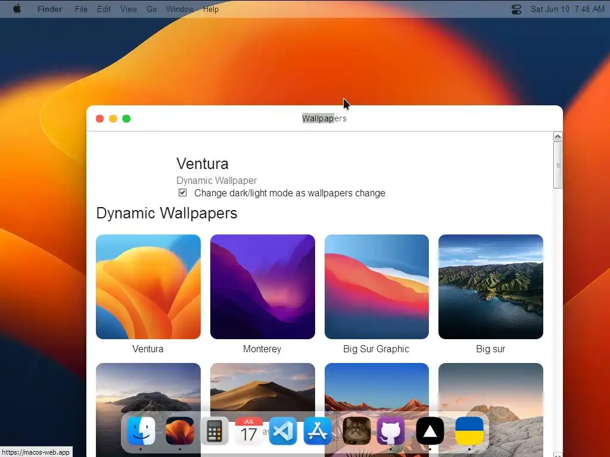Launch Calculator from the dock

click(214, 431)
